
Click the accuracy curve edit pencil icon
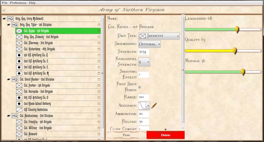pyautogui.click(x=154, y=106)
